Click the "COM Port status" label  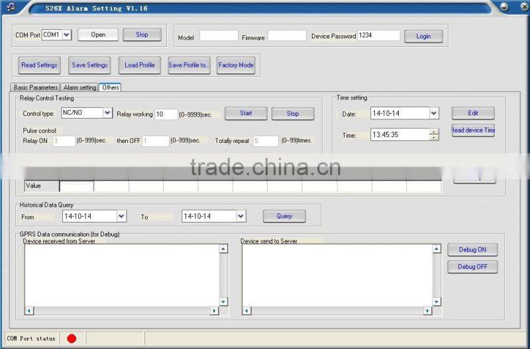31,338
